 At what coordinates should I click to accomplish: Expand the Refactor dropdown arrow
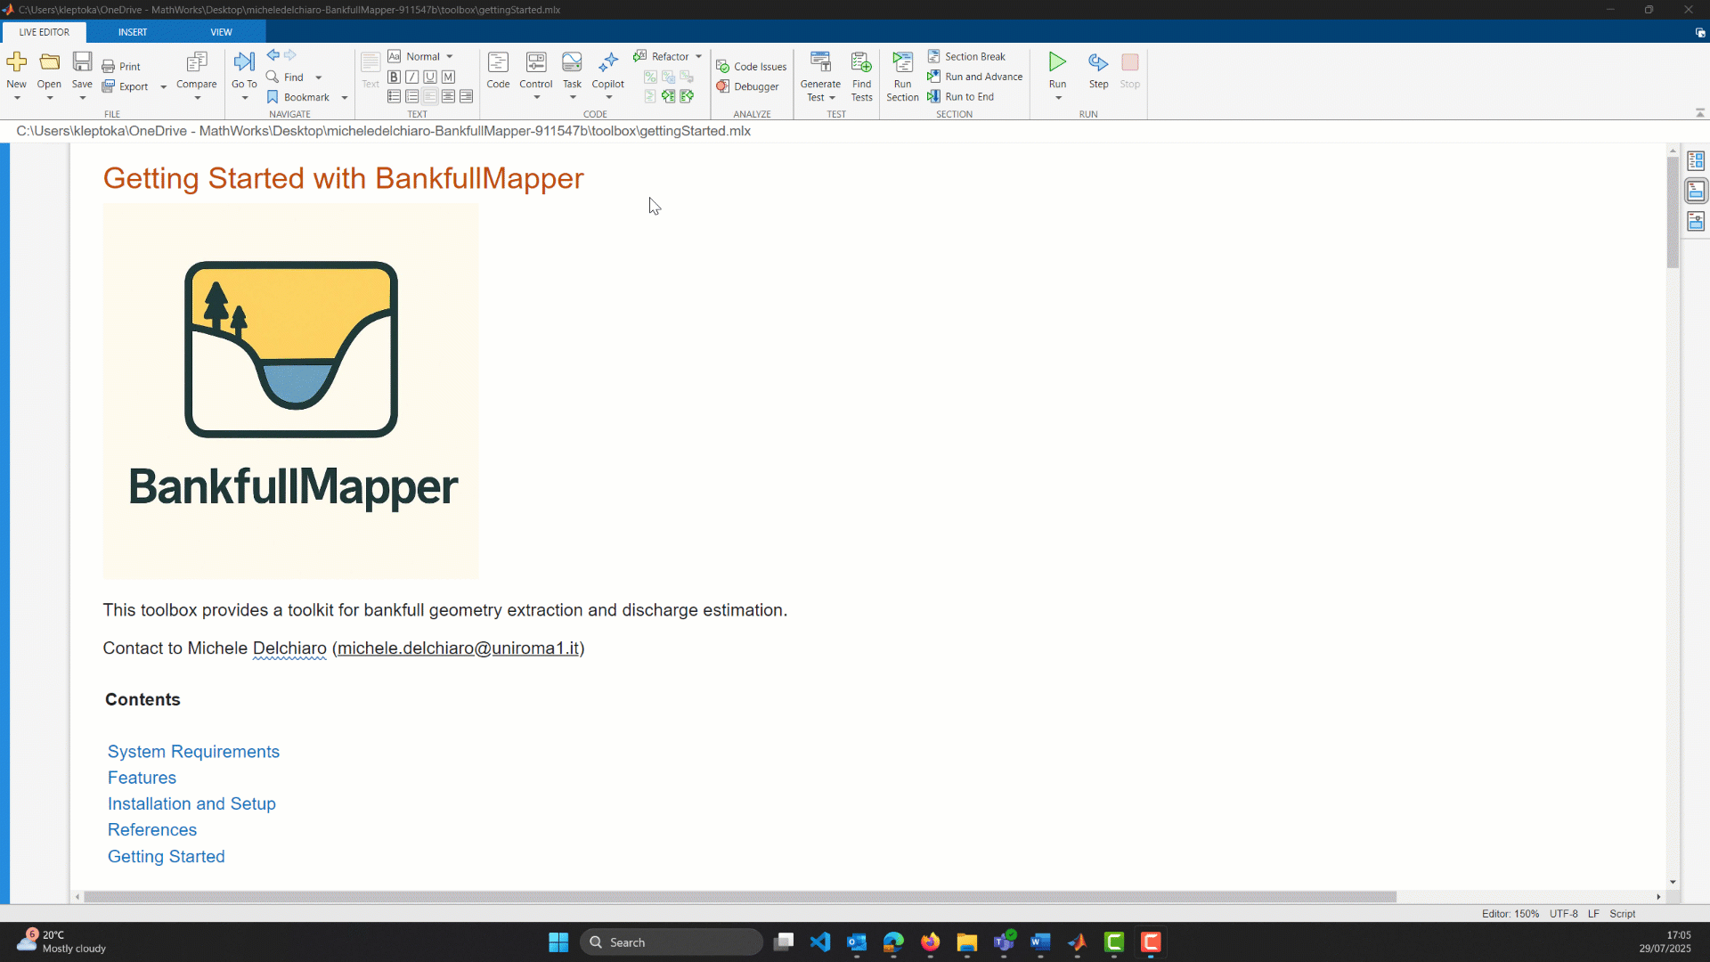[698, 57]
